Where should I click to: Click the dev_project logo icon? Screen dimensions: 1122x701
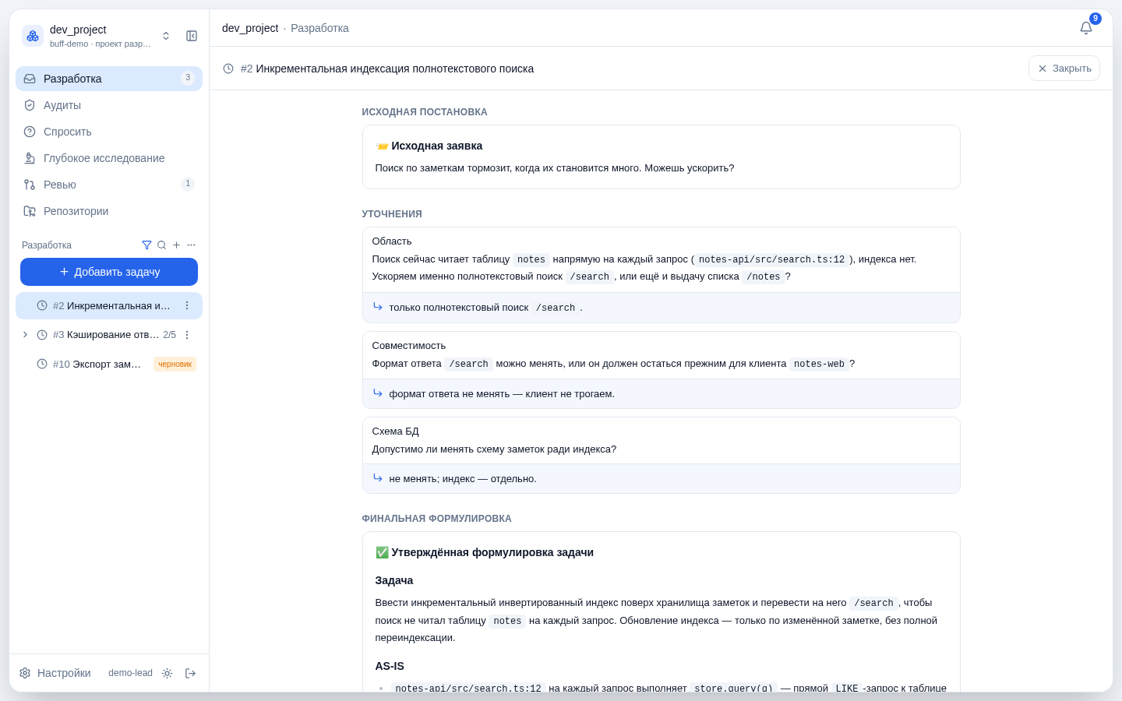[33, 36]
